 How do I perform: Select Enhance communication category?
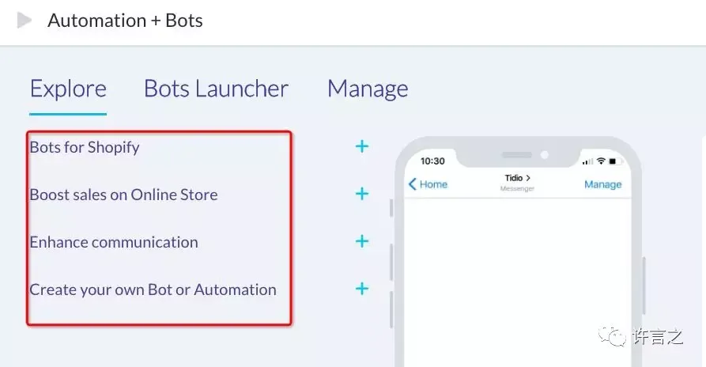coord(114,242)
